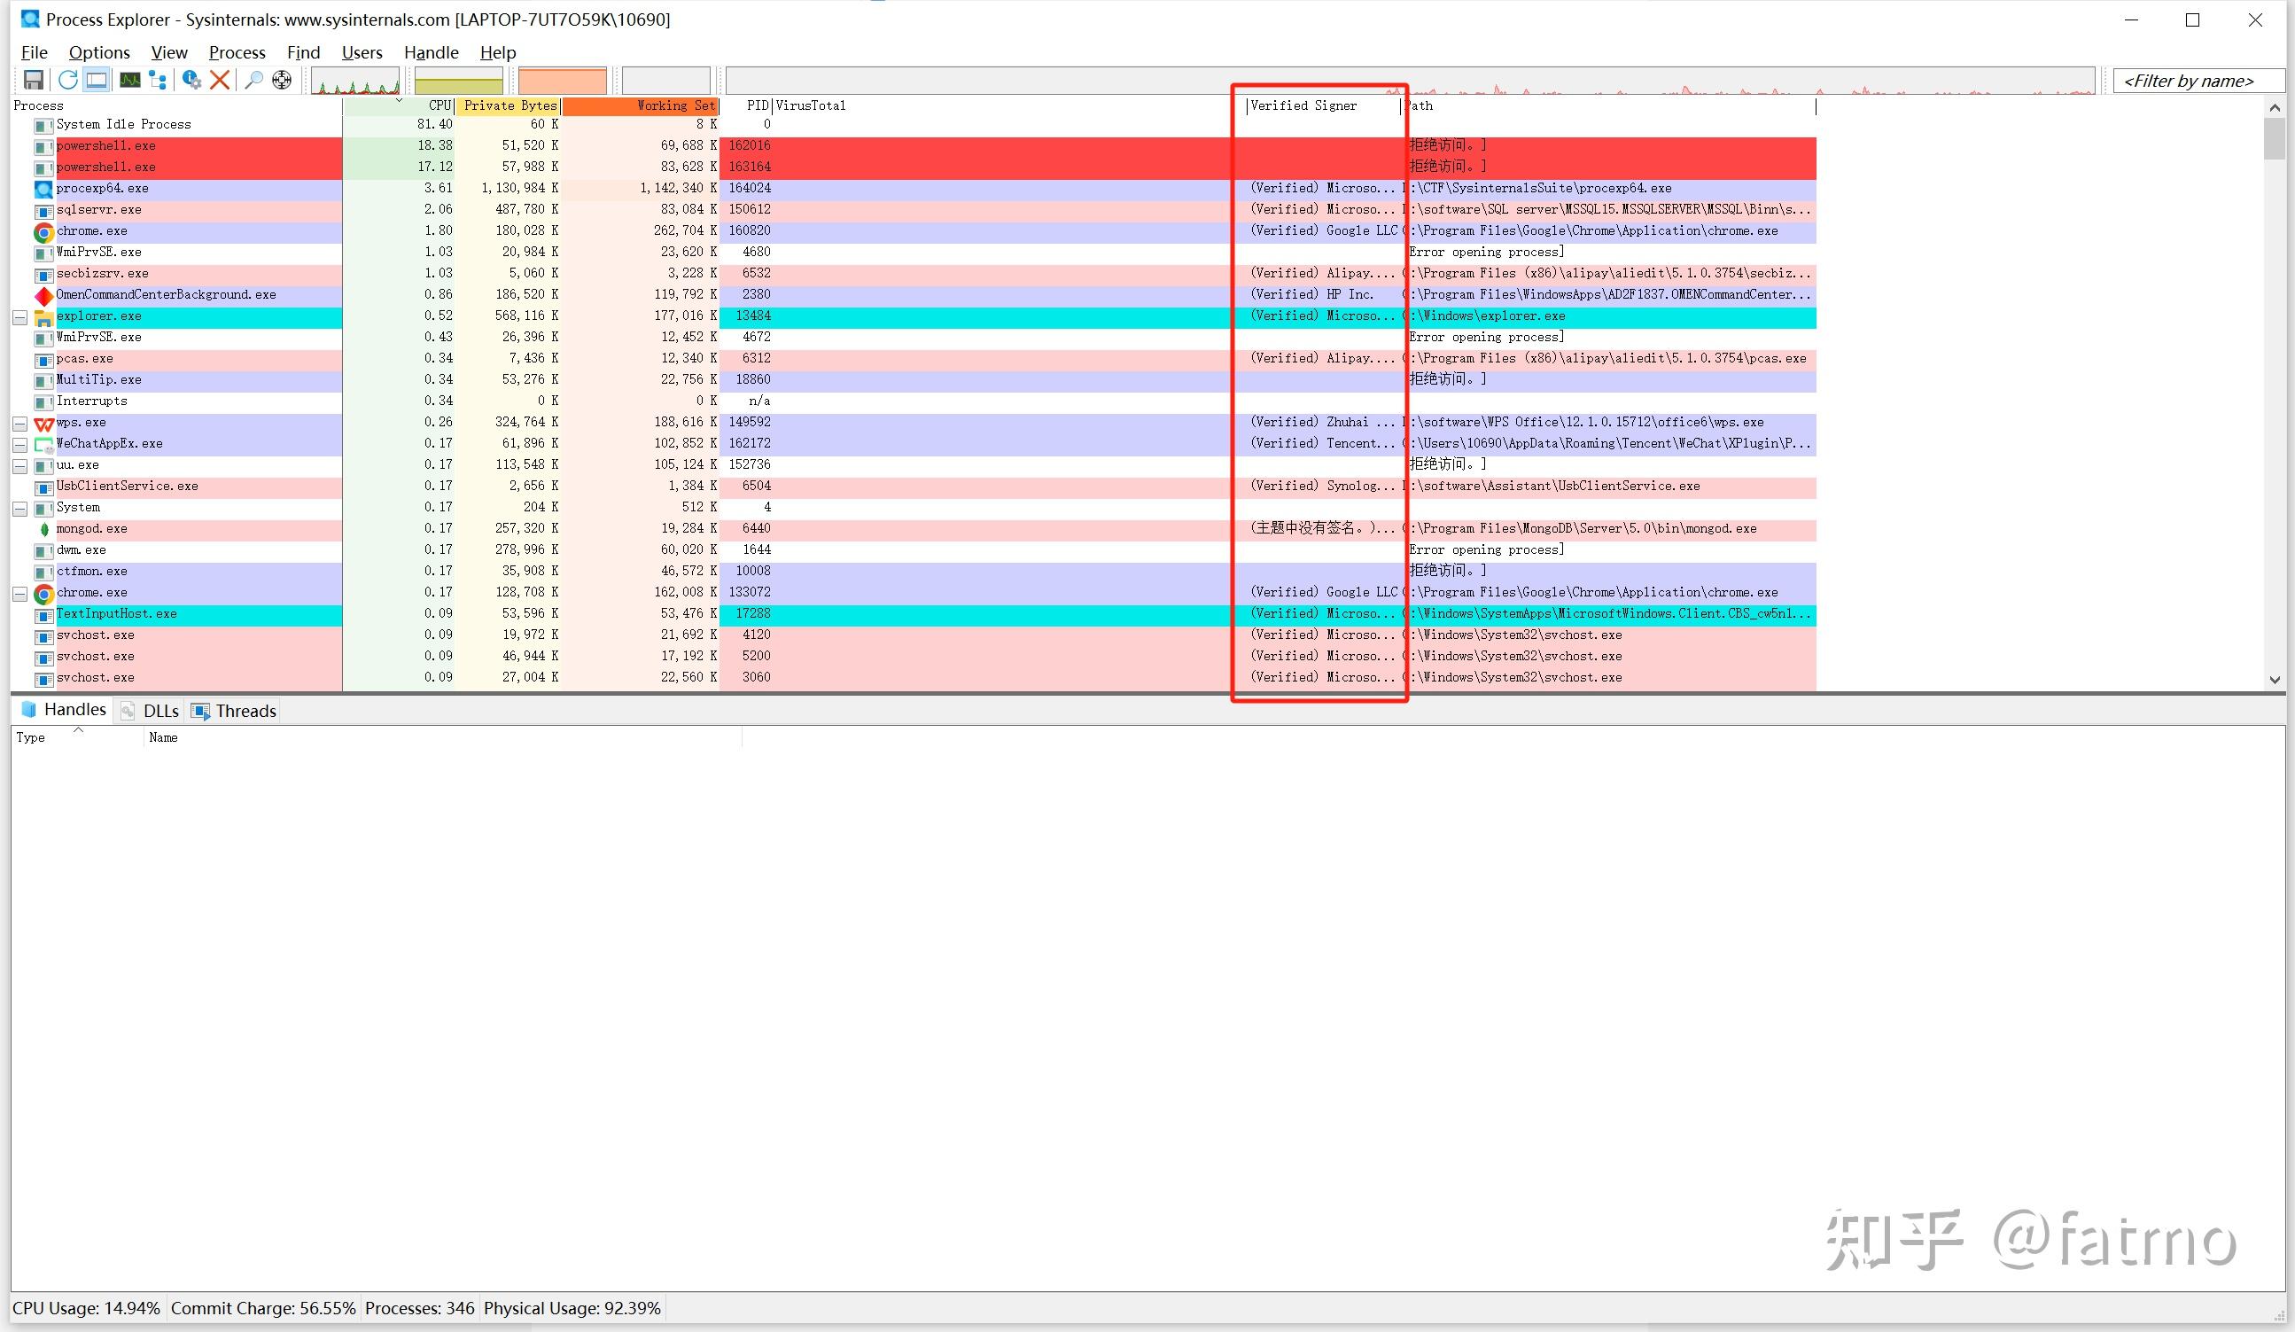
Task: Switch to the Threads tab
Action: pos(234,711)
